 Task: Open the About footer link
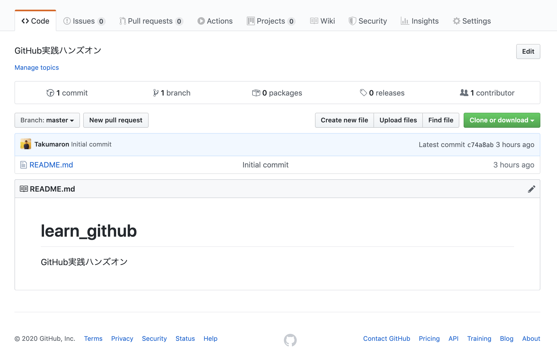(531, 339)
